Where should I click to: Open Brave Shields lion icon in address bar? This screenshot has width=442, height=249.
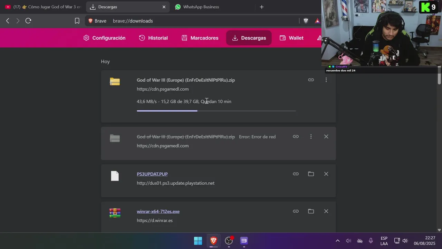pyautogui.click(x=306, y=21)
